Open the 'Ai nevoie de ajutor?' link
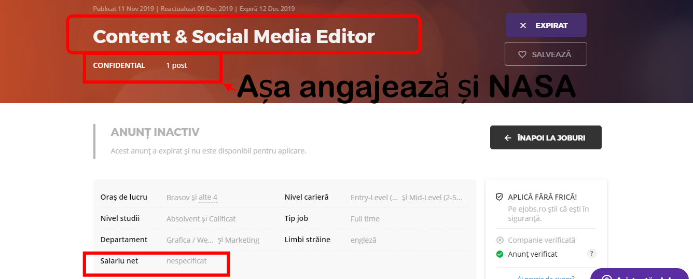Image resolution: width=693 pixels, height=279 pixels. [546, 277]
